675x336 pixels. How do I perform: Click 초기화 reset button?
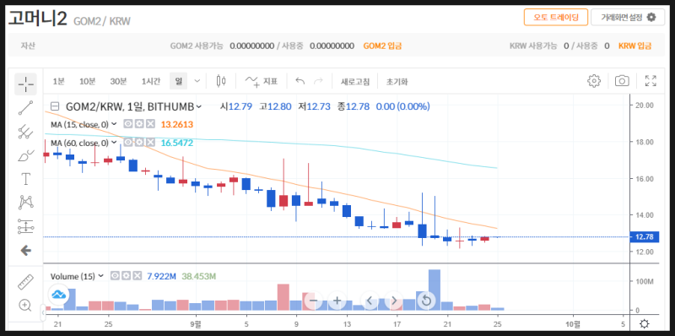pos(397,81)
